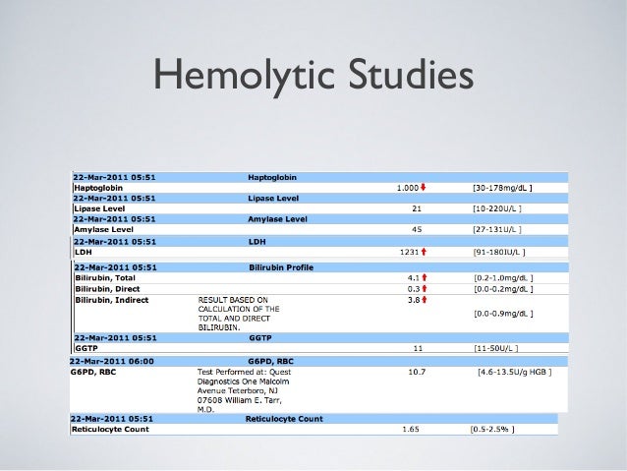The width and height of the screenshot is (627, 471).
Task: Click Bilirubin Total range 0.2-1.0mg/dL
Action: 503,278
